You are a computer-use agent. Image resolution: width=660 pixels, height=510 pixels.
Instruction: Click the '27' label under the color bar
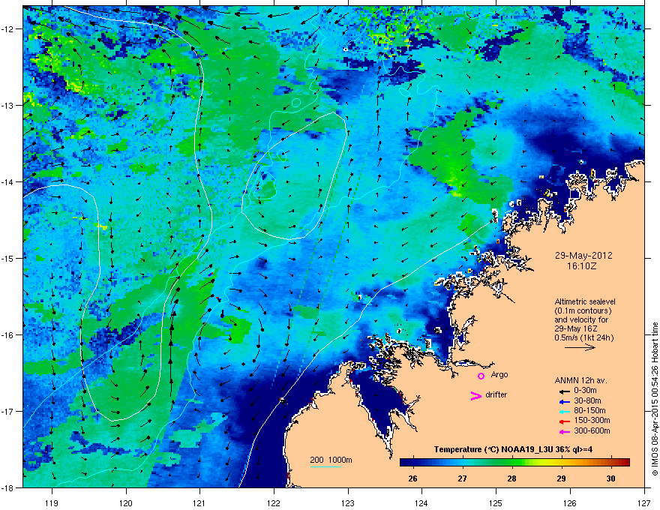point(463,478)
